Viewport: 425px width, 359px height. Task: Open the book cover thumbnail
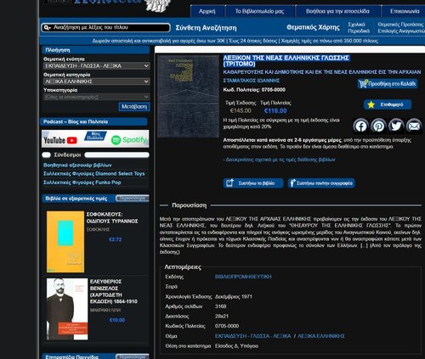point(189,97)
